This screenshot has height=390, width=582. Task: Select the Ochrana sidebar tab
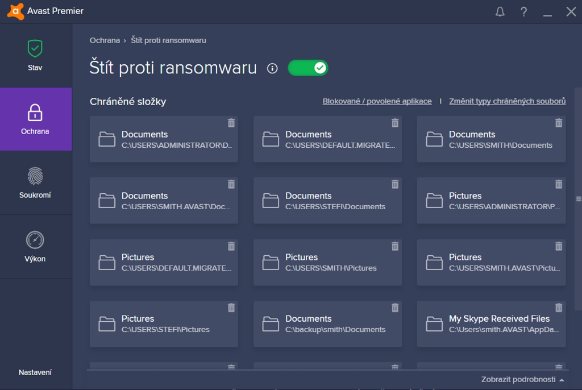tap(35, 119)
